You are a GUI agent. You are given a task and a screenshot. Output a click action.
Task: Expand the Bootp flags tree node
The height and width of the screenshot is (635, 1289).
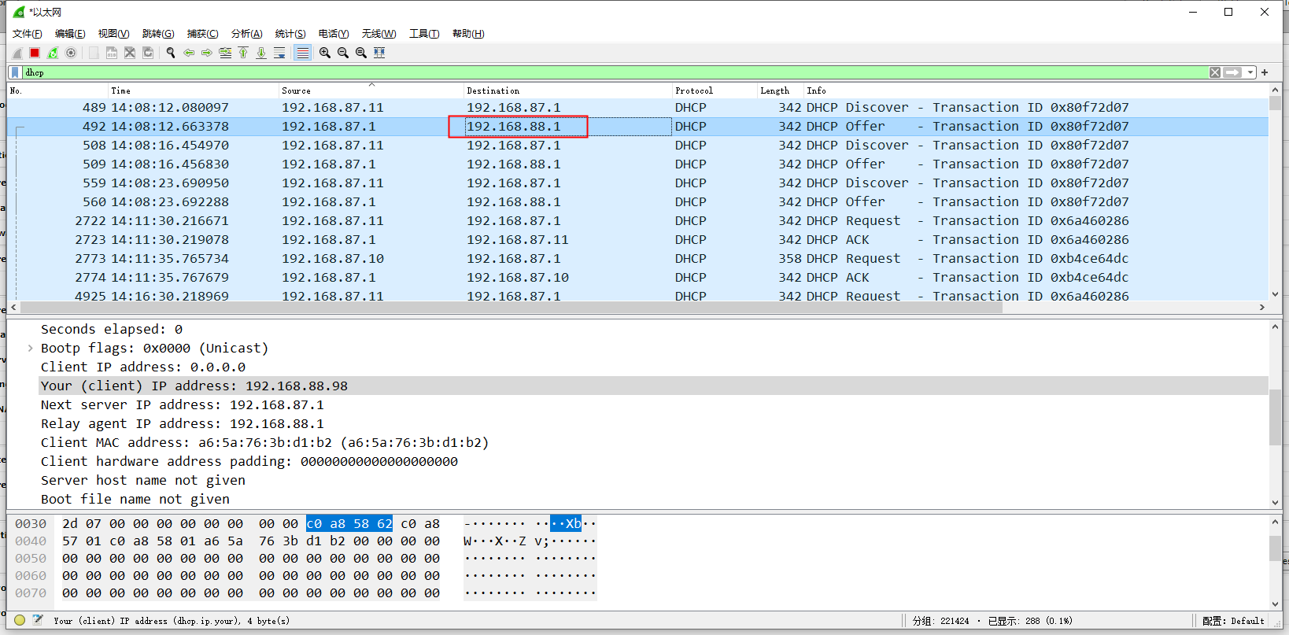(30, 348)
